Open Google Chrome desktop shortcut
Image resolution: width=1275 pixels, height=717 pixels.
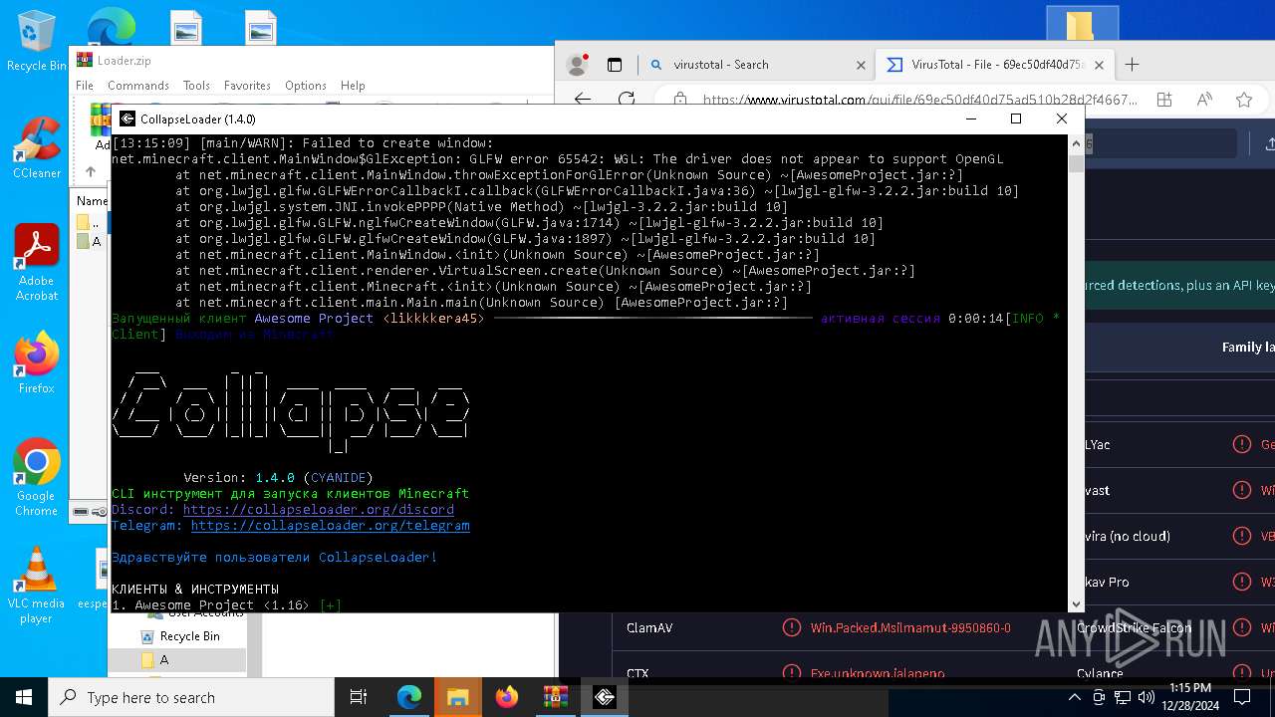point(36,478)
